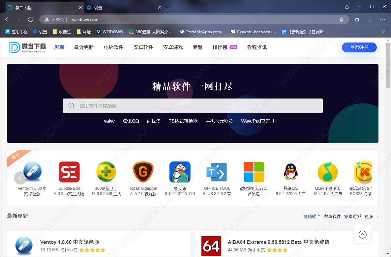This screenshot has height=257, width=391.
Task: Switch to the 设置 browser tab
Action: pos(124,8)
